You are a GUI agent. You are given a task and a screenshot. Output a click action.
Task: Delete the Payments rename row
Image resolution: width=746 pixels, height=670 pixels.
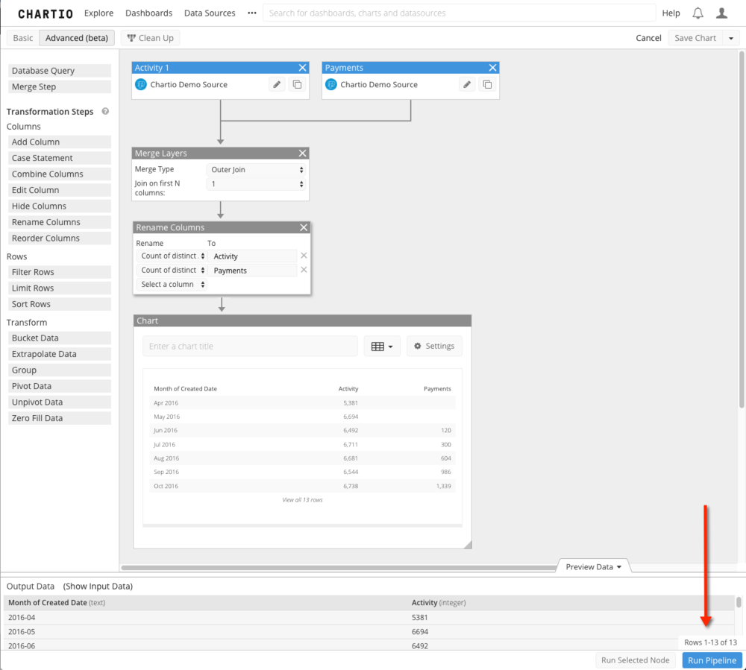(x=304, y=270)
